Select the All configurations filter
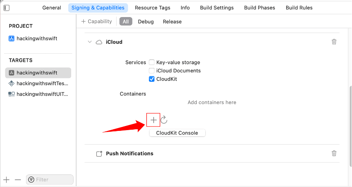This screenshot has width=352, height=187. coord(126,22)
